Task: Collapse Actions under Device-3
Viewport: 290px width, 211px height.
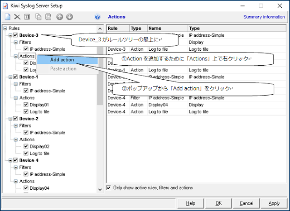Action: pyautogui.click(x=16, y=56)
